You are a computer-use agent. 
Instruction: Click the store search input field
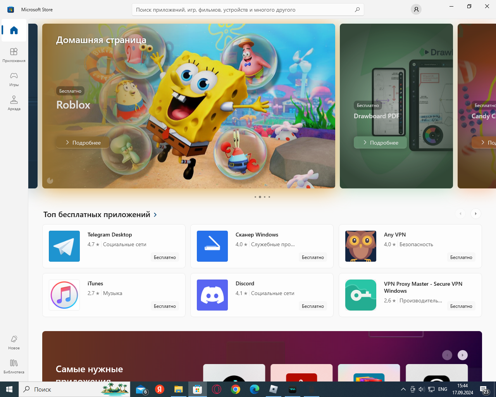(248, 10)
